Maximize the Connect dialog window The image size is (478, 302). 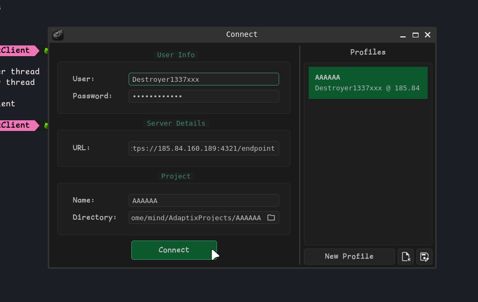point(415,35)
